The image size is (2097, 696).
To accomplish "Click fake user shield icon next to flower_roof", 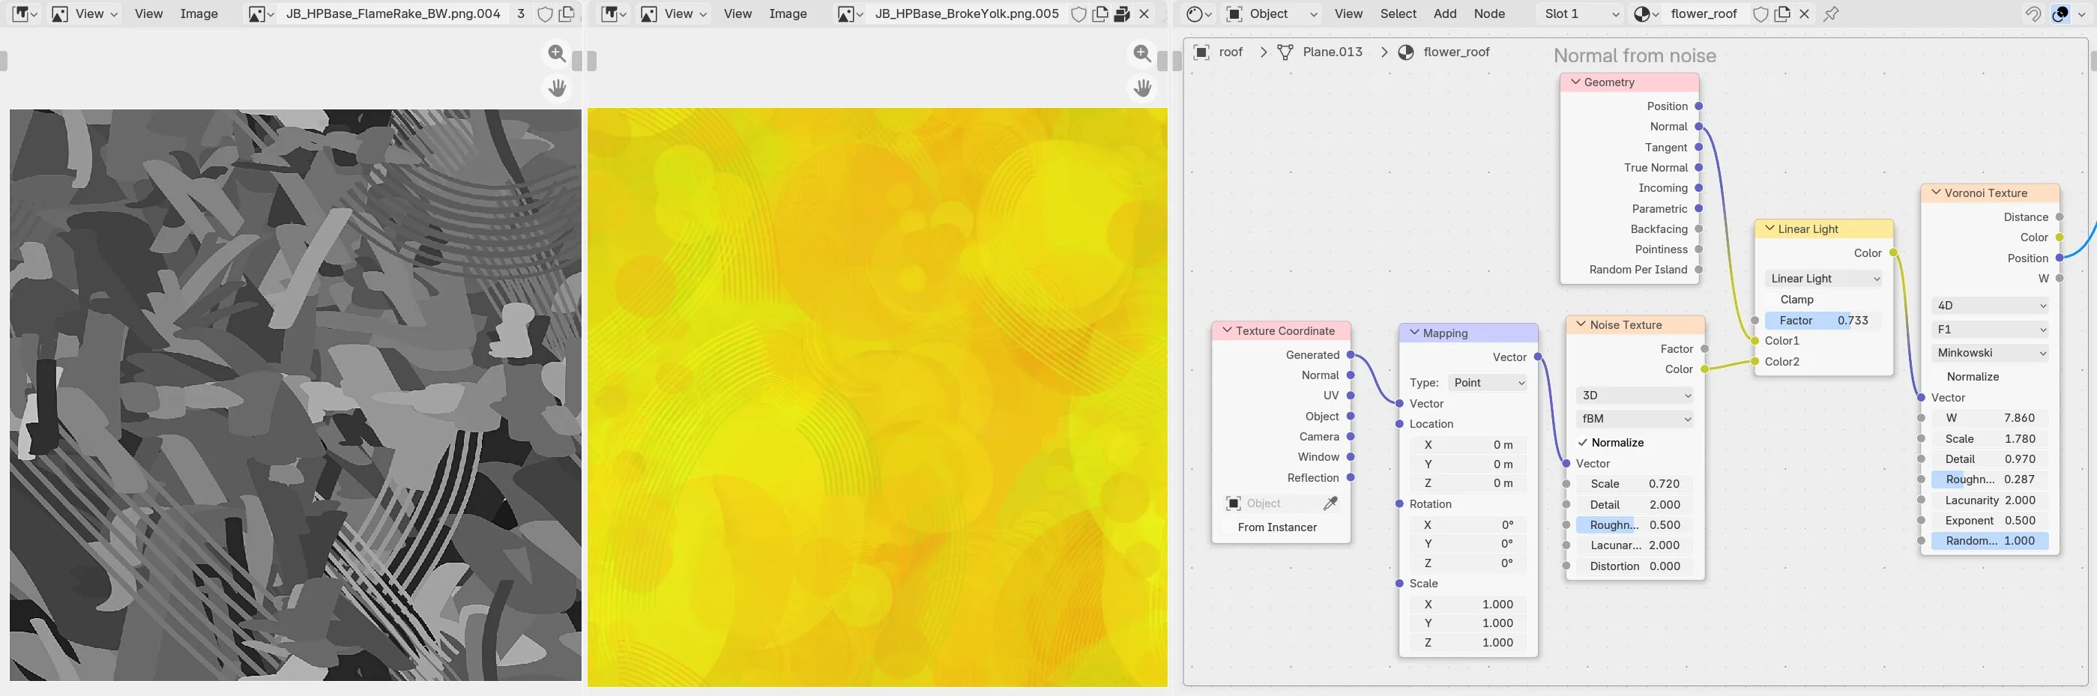I will pos(1760,13).
